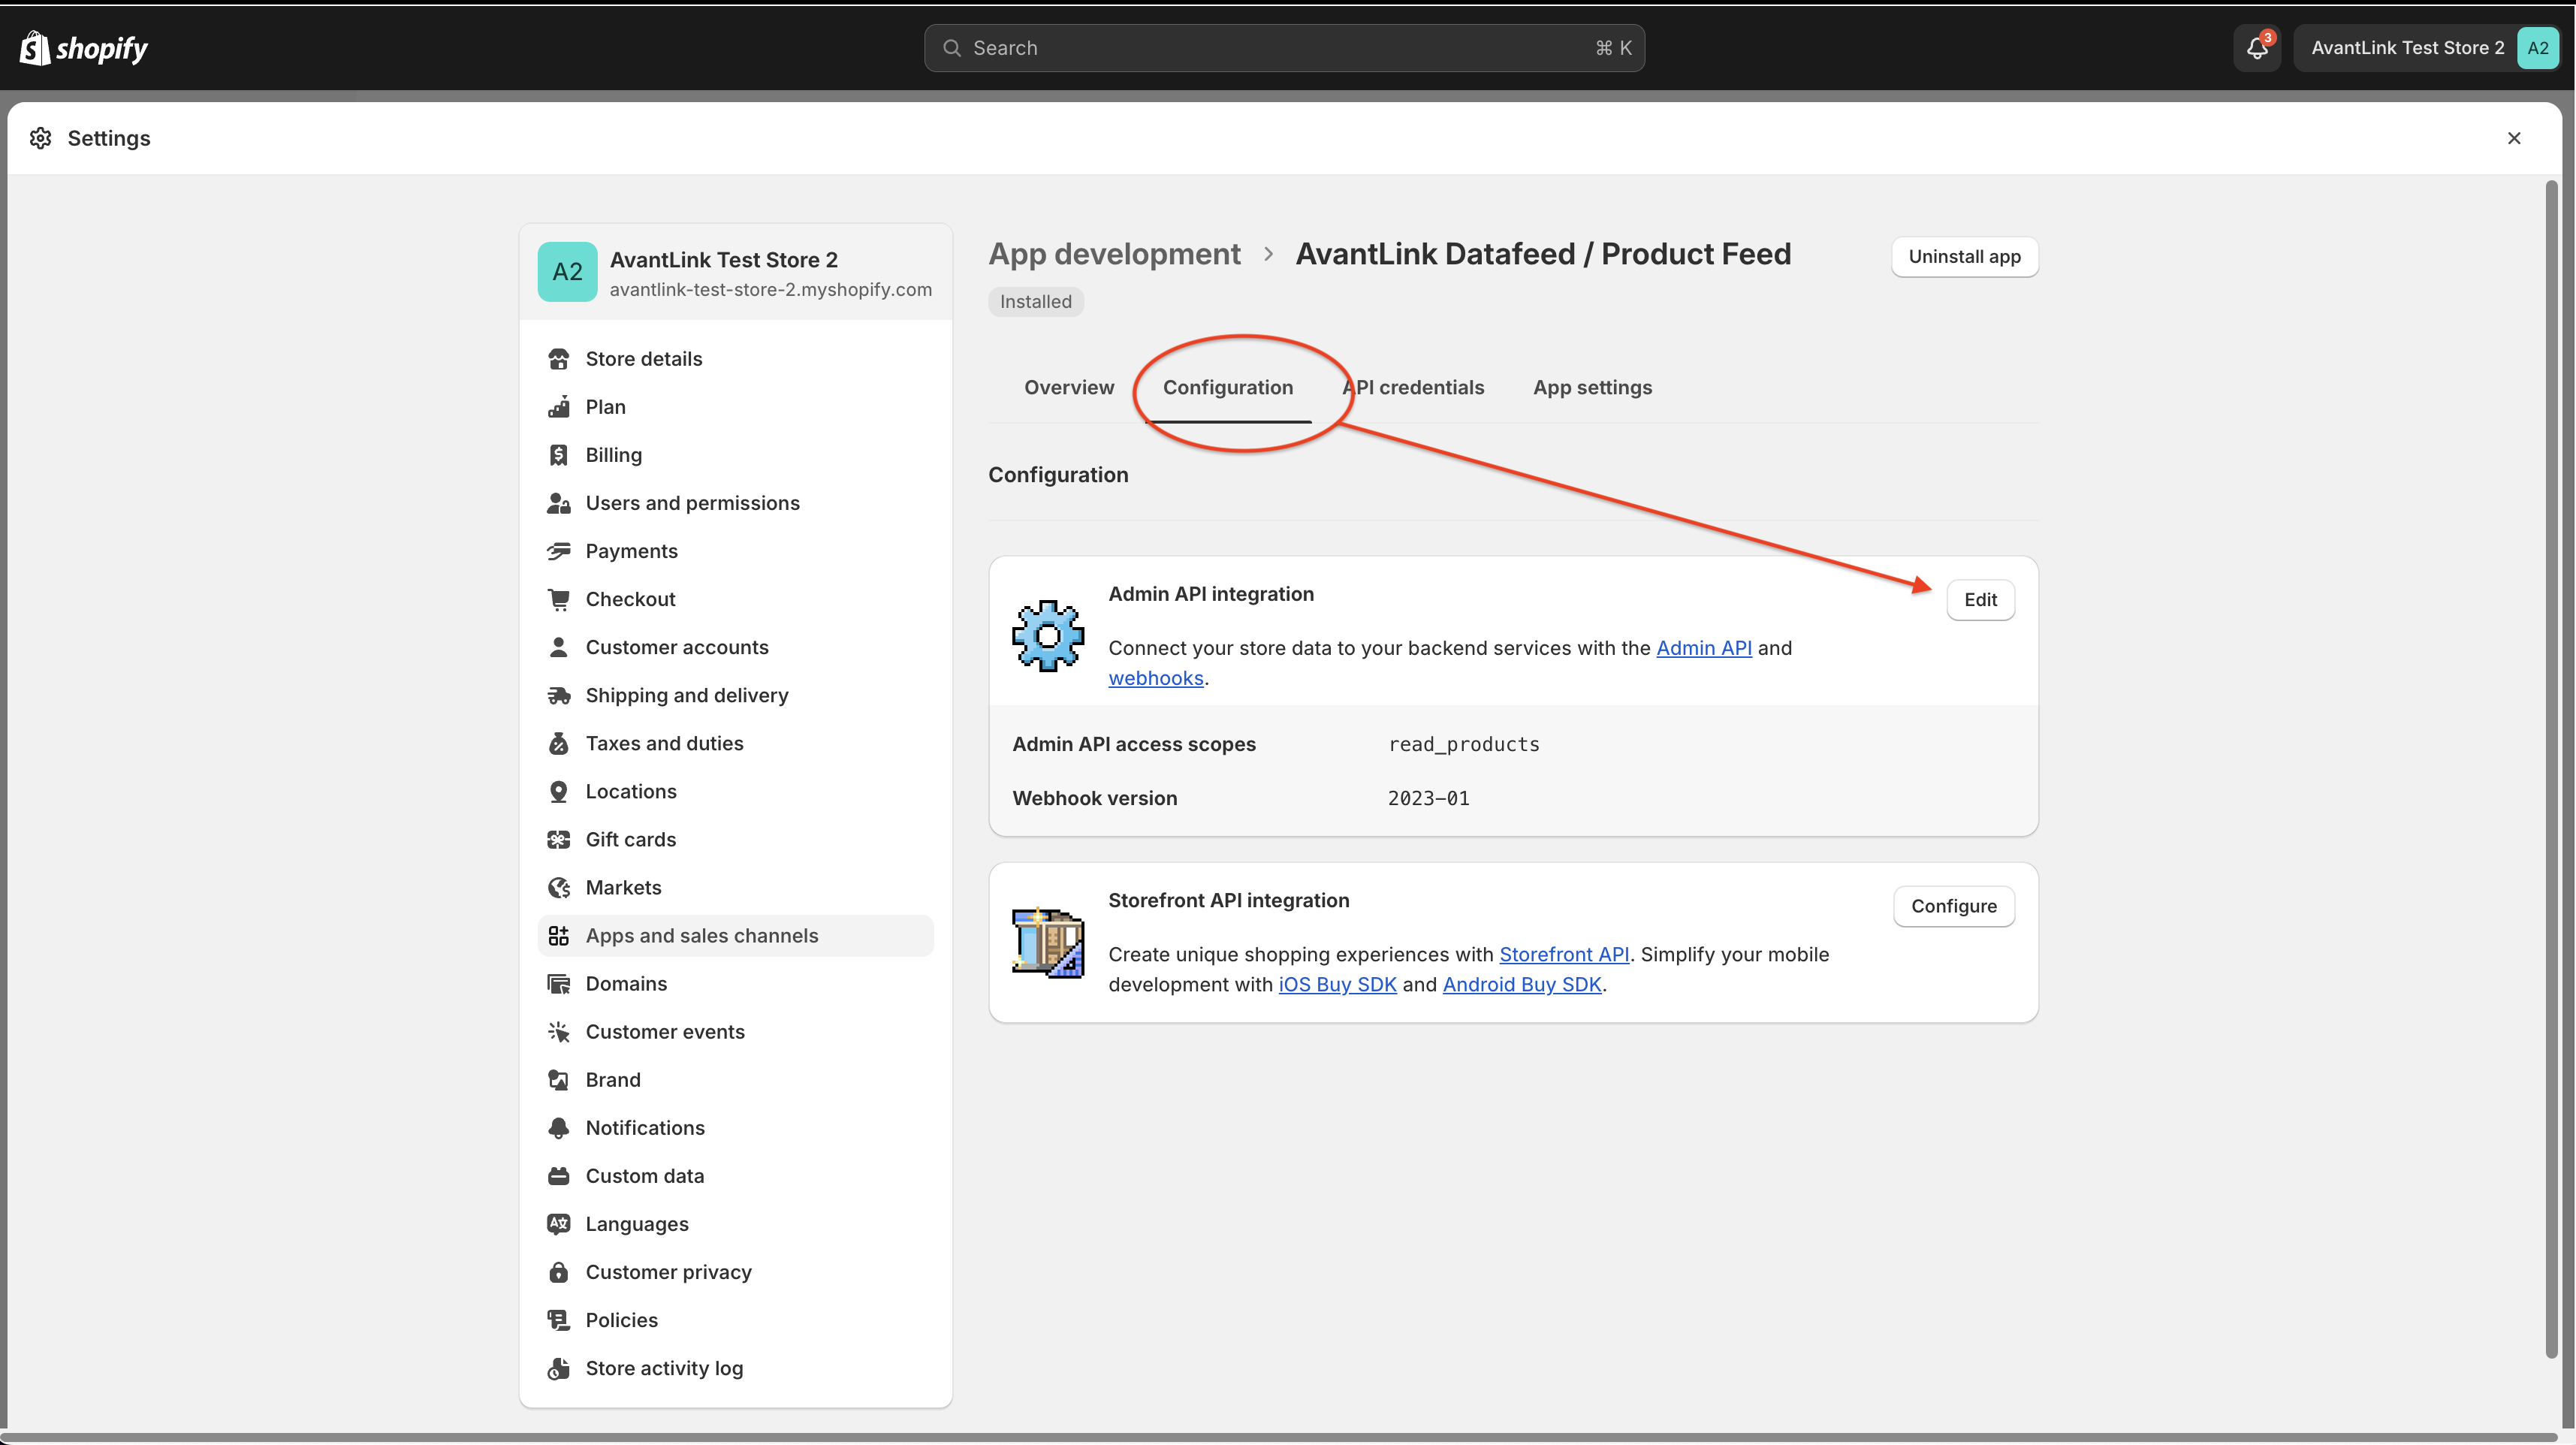Open the API credentials tab

coord(1412,387)
